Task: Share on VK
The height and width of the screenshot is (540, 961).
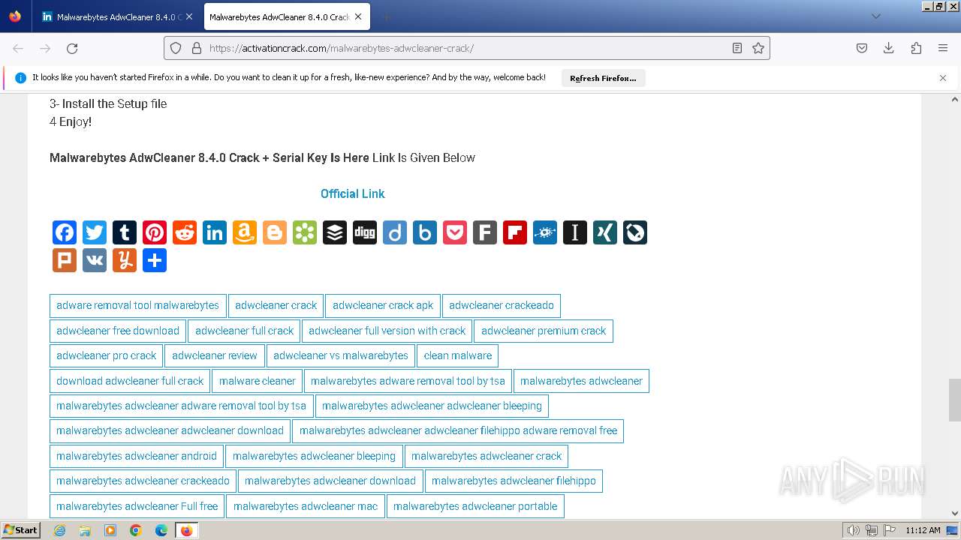Action: (95, 260)
